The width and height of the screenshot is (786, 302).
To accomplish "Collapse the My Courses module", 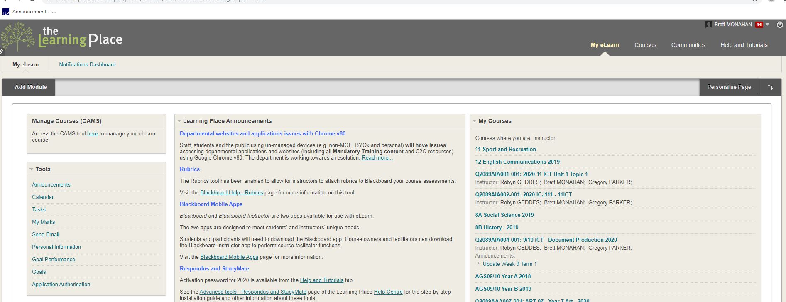I will 474,121.
